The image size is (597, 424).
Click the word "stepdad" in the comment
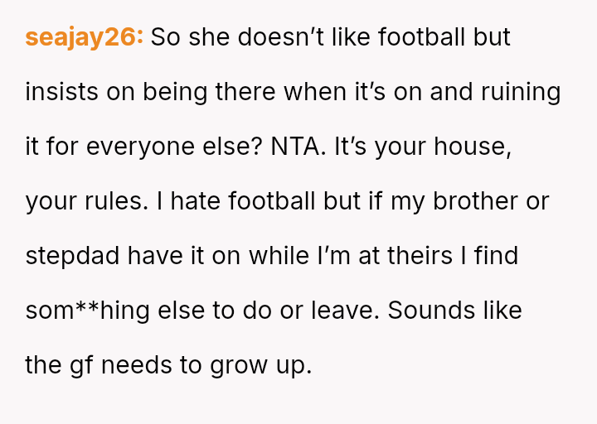[73, 256]
